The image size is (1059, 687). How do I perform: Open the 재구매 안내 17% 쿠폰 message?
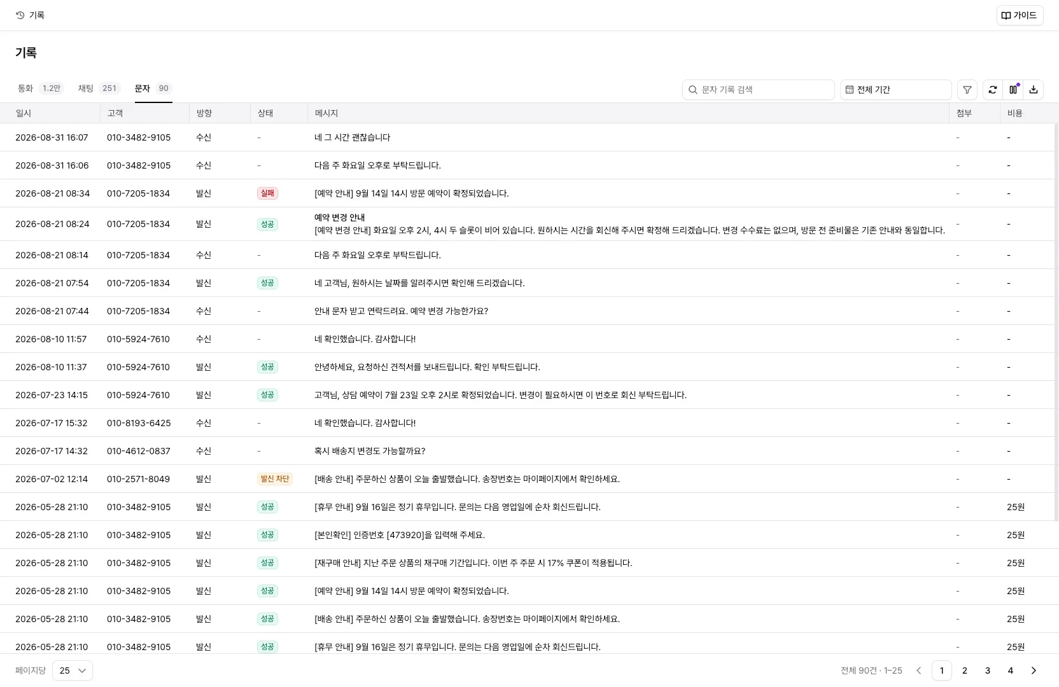[x=473, y=563]
